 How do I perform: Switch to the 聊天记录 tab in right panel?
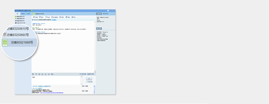[105, 14]
